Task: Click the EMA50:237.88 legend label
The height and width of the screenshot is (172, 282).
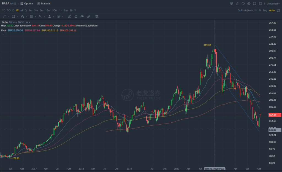Action: (32, 30)
